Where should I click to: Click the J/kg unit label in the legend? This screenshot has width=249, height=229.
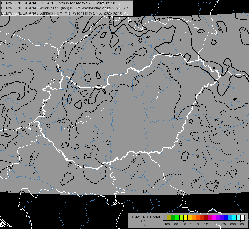pyautogui.click(x=145, y=225)
